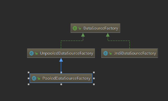Click the green lock icon on UnpooledDataSourceFactory
The height and width of the screenshot is (101, 168).
[x=36, y=53]
